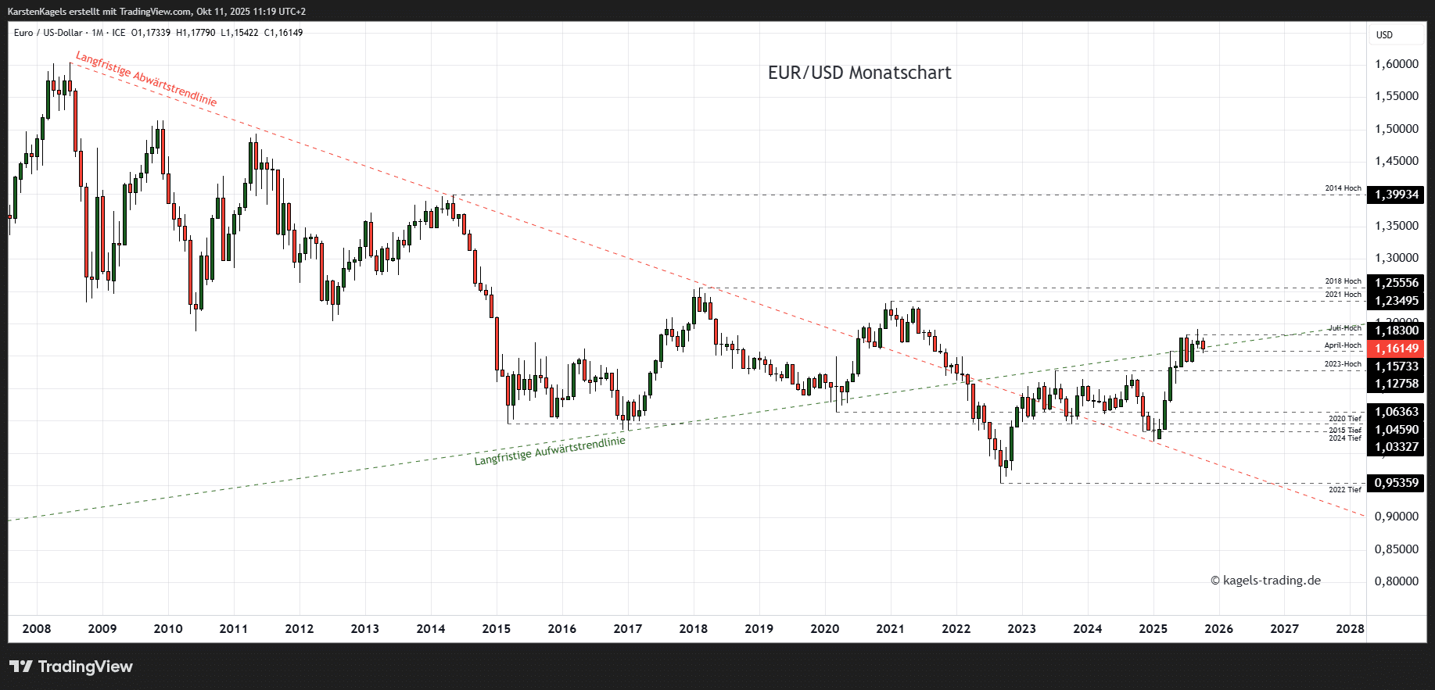Click the 1,25556 price tag
1435x690 pixels.
pos(1396,283)
